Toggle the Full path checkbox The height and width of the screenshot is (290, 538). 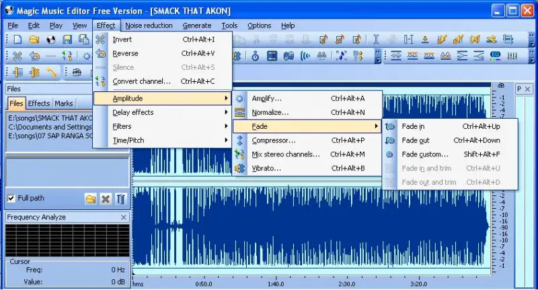click(11, 198)
